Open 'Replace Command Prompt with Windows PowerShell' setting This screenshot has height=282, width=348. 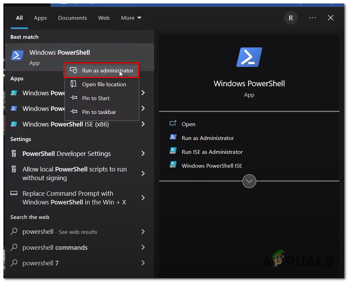pos(79,197)
